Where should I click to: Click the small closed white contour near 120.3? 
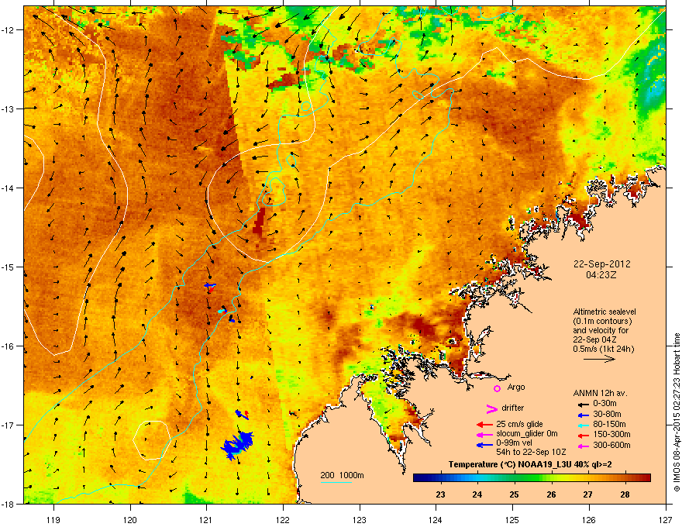pos(151,440)
